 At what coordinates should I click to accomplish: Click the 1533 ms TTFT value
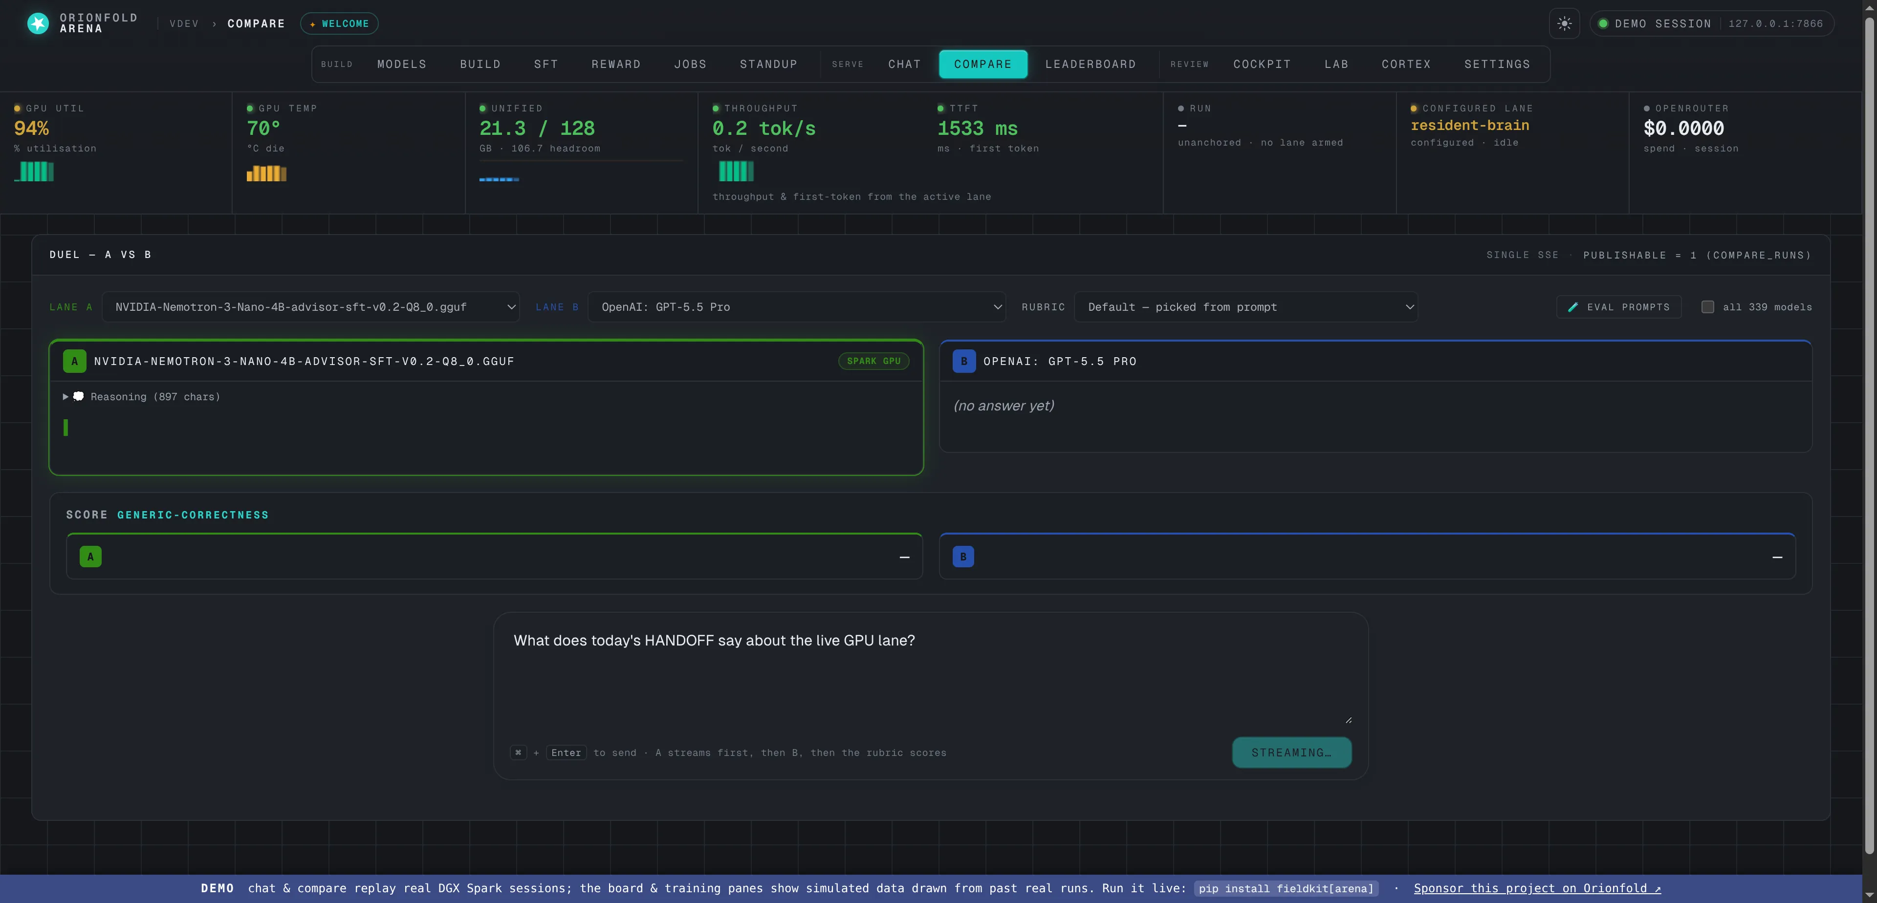coord(977,128)
